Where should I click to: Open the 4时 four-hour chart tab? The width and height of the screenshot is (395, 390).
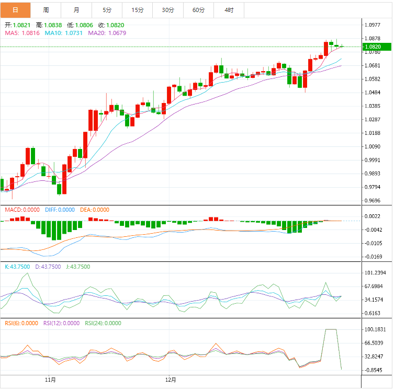tap(229, 10)
